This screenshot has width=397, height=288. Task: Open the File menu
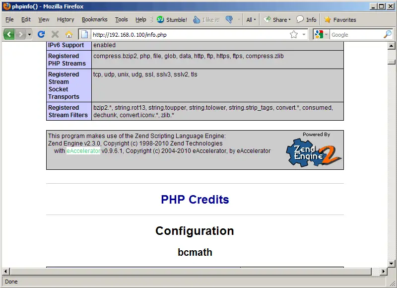(9, 19)
